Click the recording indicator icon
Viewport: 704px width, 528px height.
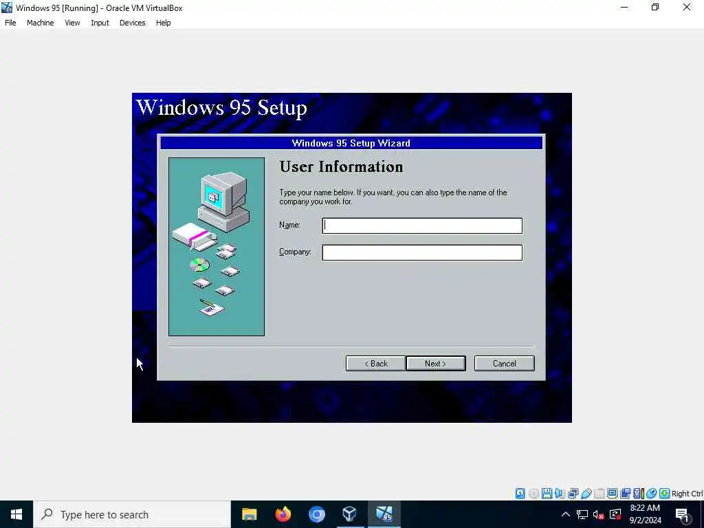(625, 494)
